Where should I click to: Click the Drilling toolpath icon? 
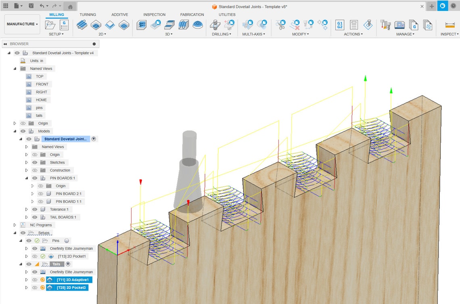215,25
